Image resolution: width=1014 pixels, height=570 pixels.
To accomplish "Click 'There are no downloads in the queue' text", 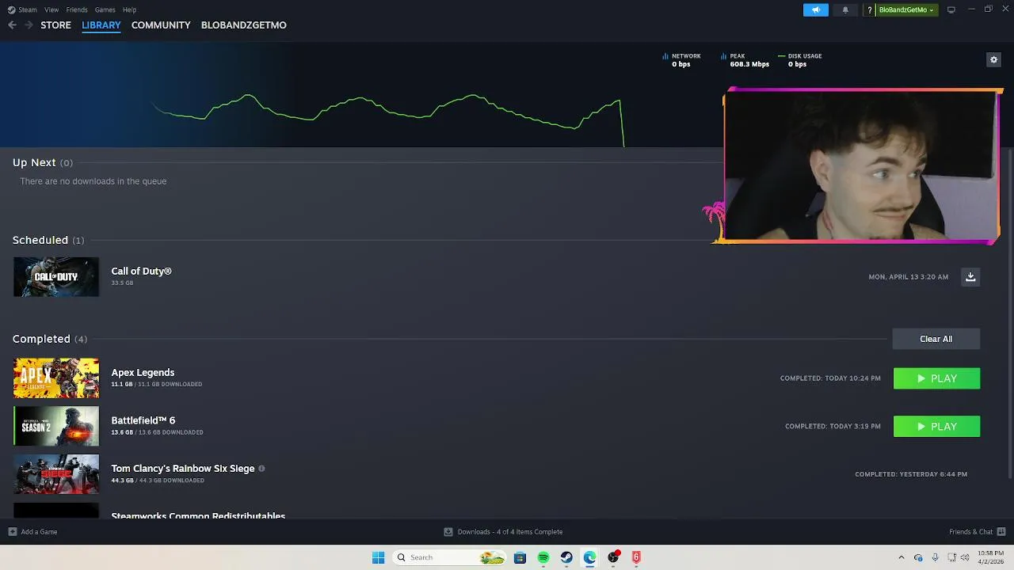I will (x=93, y=181).
